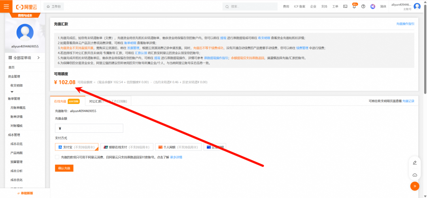This screenshot has width=427, height=198.
Task: Select the 在线充值 tab
Action: point(68,101)
